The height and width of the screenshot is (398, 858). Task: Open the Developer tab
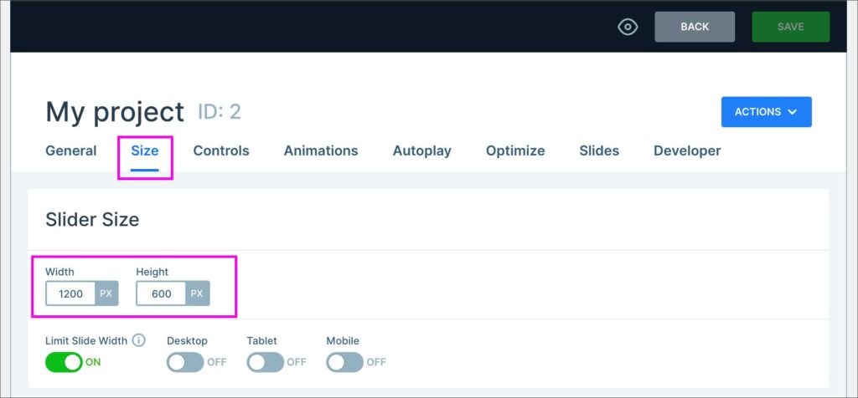(687, 151)
